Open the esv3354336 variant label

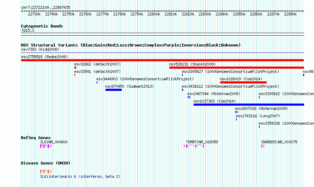point(286,123)
